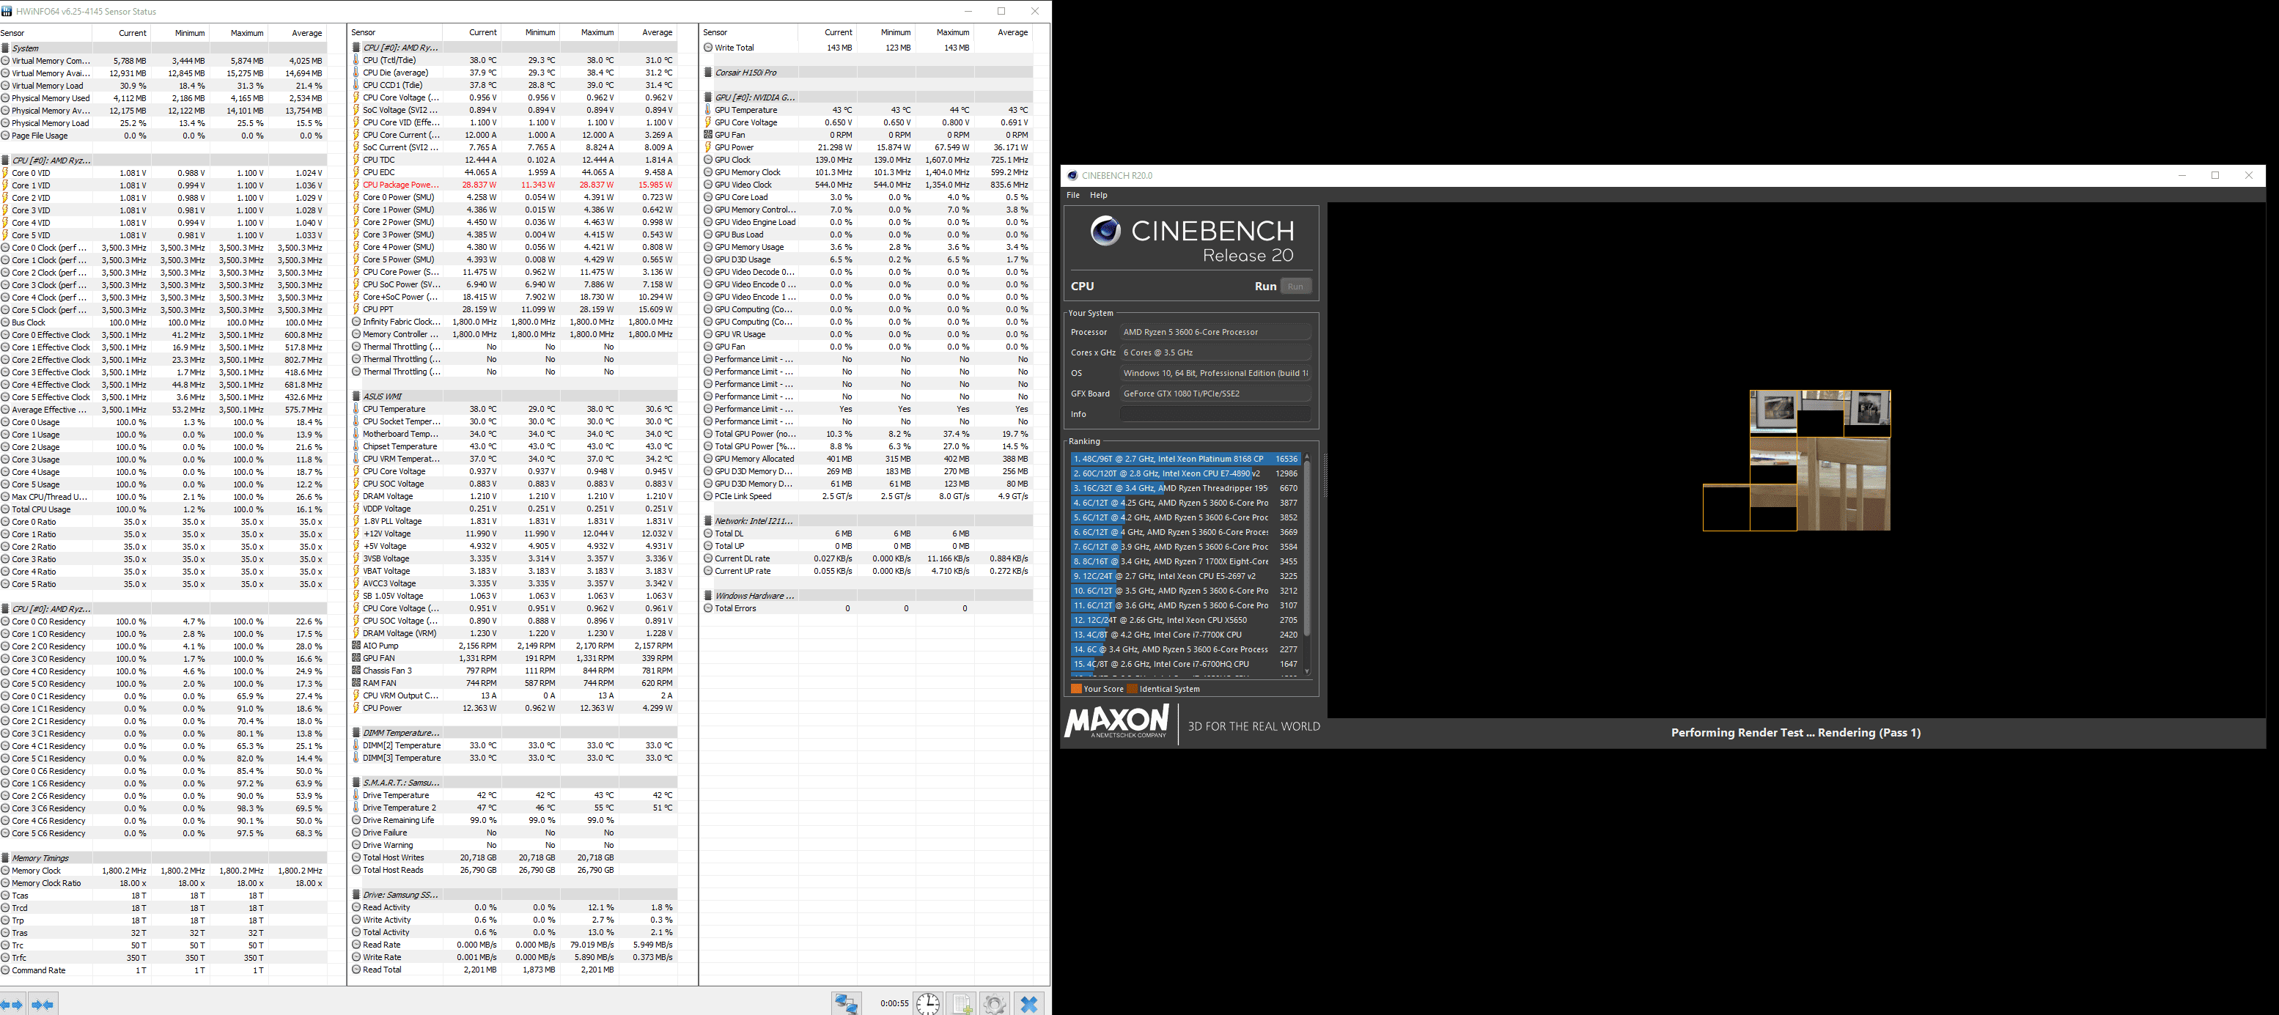Select the GPU Temperature sensor row
The height and width of the screenshot is (1015, 2279).
[x=867, y=111]
